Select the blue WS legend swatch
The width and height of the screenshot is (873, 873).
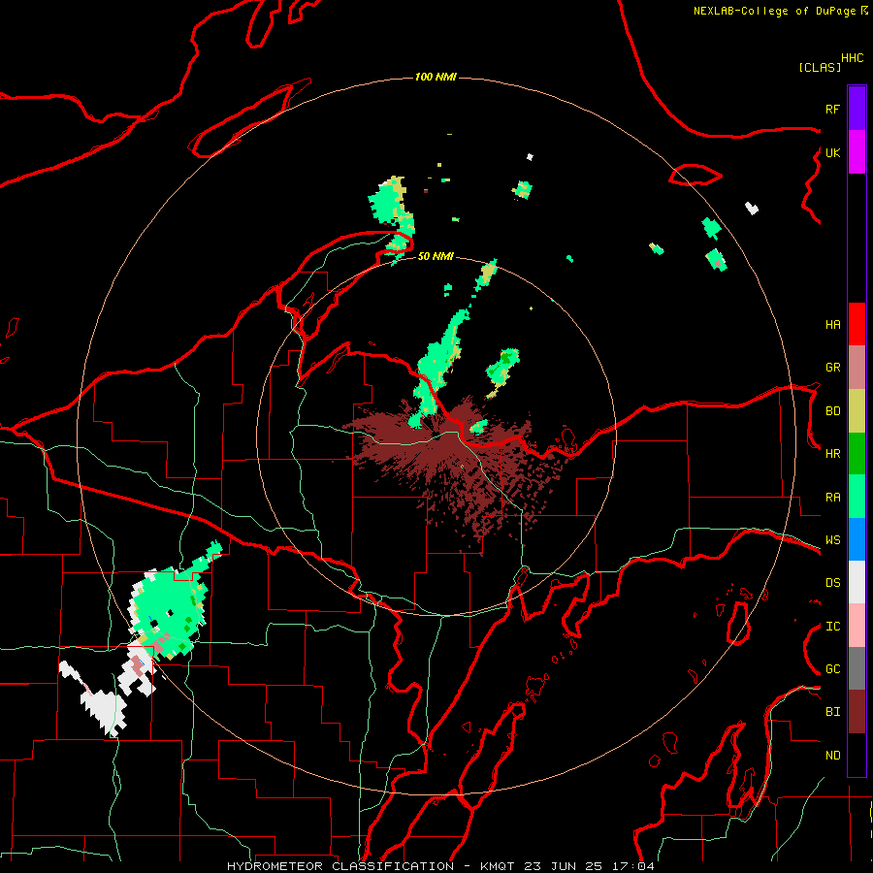[857, 539]
